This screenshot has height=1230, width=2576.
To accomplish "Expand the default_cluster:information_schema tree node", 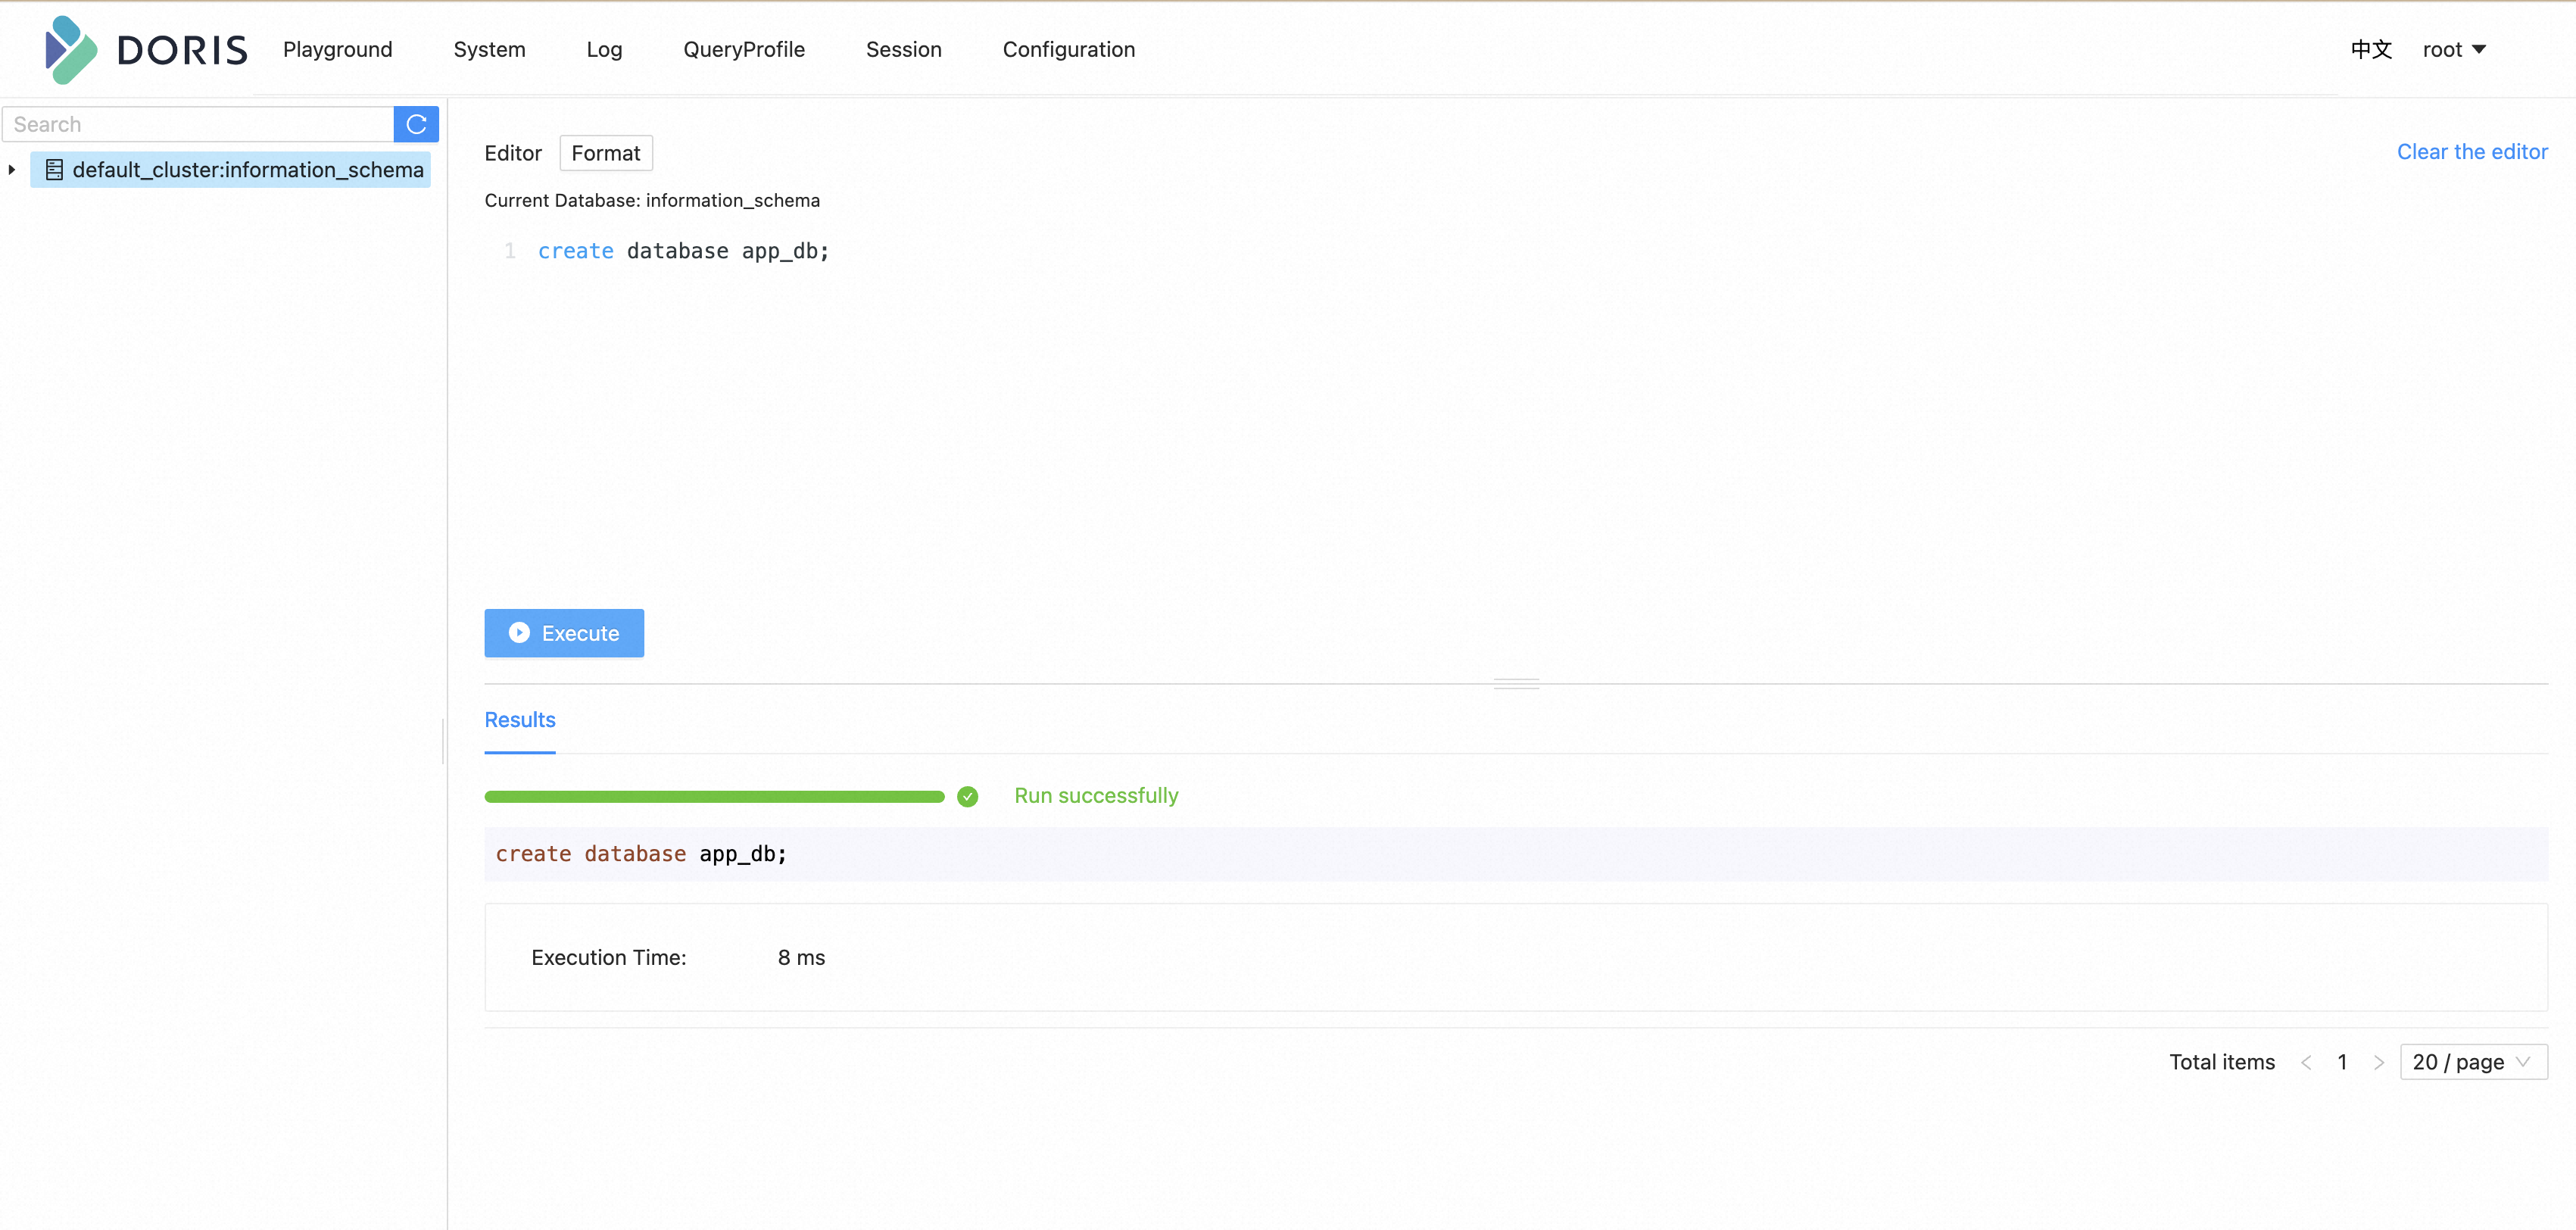I will pos(12,170).
